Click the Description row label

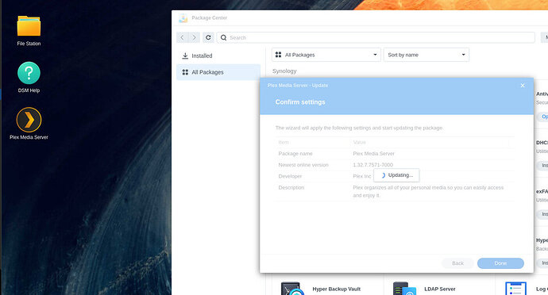pos(291,187)
